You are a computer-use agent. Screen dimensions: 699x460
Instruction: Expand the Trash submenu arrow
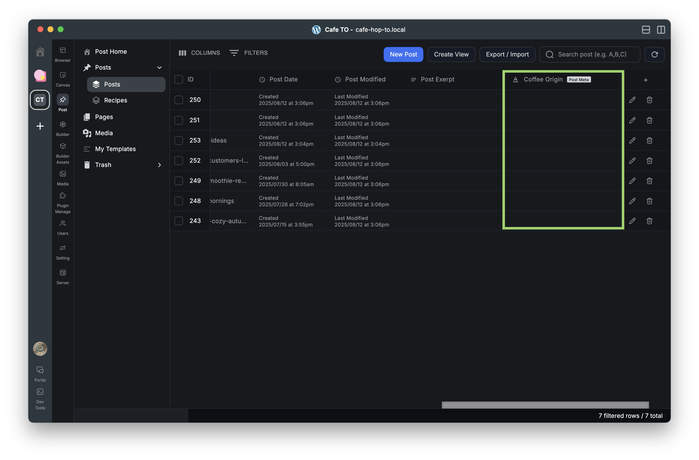(x=159, y=165)
